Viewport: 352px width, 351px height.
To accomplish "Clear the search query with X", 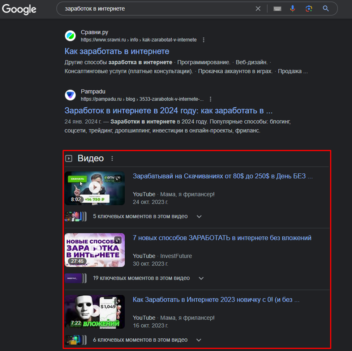I will (x=258, y=9).
